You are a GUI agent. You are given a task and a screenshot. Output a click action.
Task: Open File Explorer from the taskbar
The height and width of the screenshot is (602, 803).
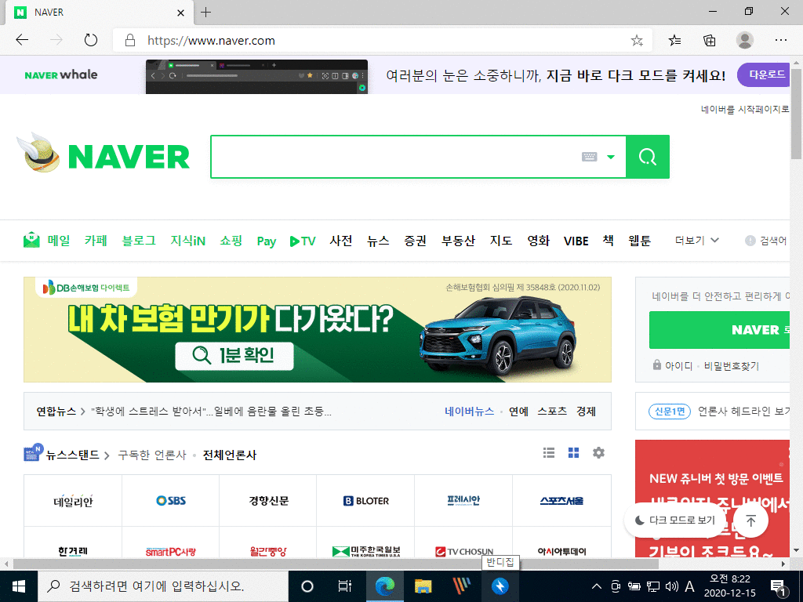coord(423,586)
